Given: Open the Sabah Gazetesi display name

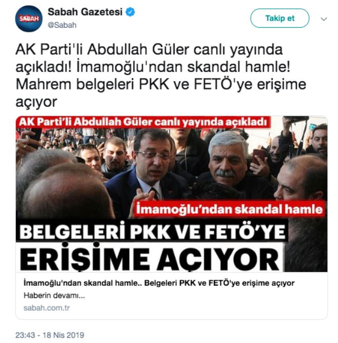Looking at the screenshot, I should tap(85, 12).
